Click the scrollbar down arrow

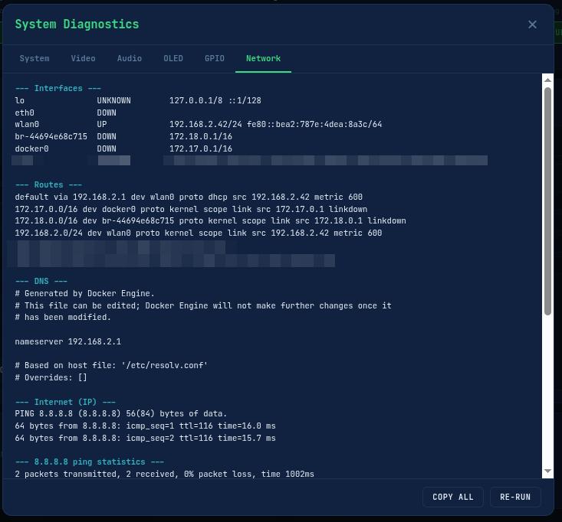547,471
